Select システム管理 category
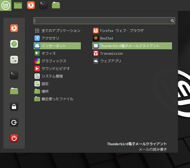The width and height of the screenshot is (190, 168). click(57, 76)
